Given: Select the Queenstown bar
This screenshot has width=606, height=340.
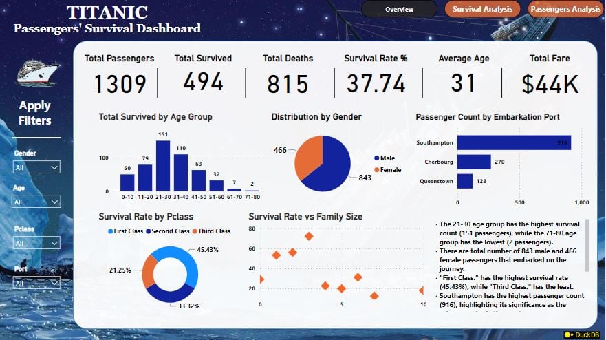Looking at the screenshot, I should (x=465, y=181).
